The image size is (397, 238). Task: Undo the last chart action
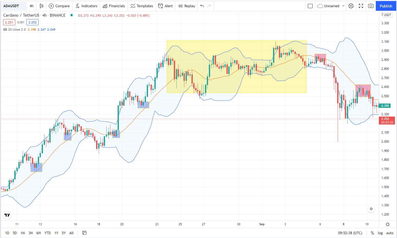coord(202,6)
